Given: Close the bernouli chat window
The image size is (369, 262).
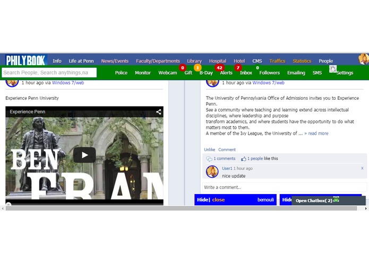Looking at the screenshot, I should click(218, 200).
